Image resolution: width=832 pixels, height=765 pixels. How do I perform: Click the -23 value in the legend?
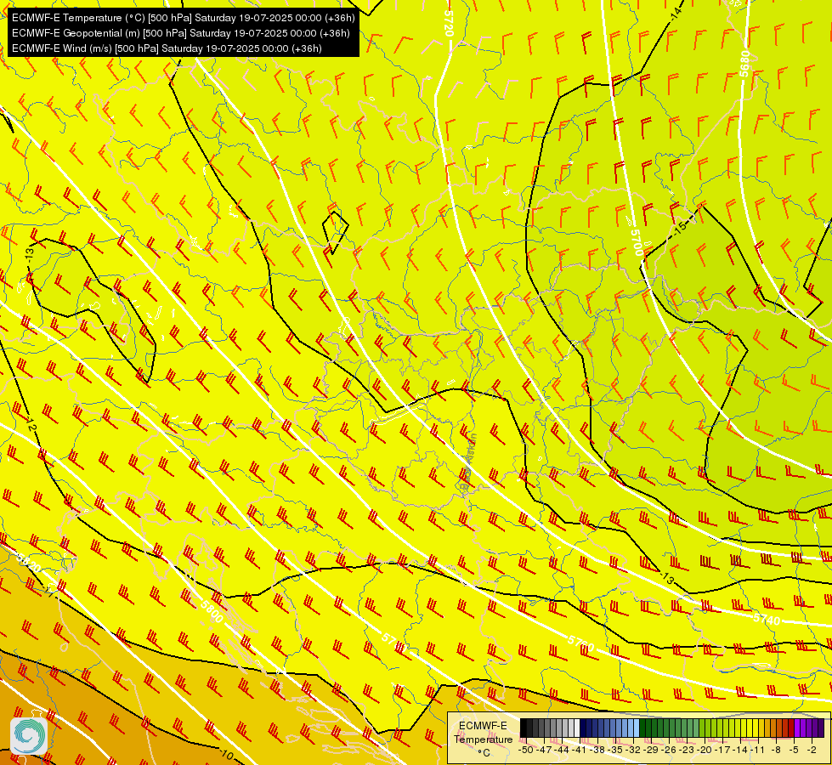[688, 750]
